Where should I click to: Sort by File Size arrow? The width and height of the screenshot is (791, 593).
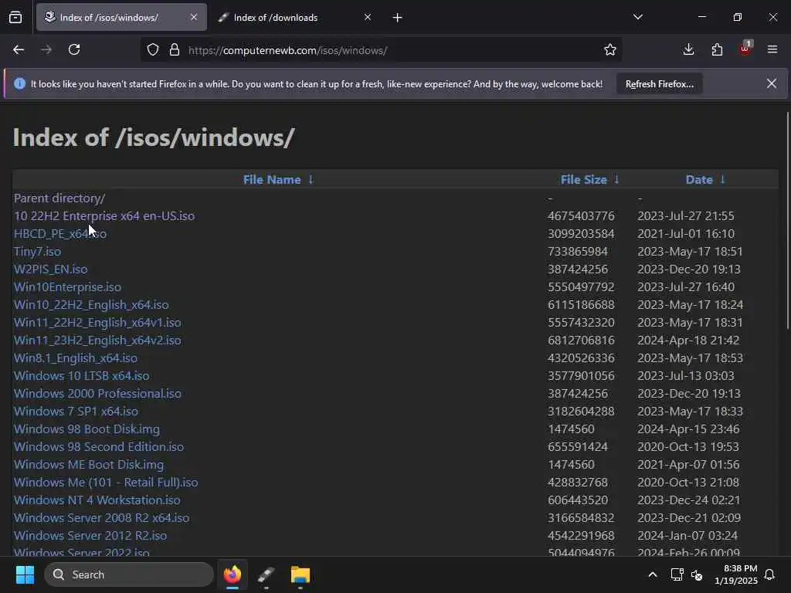[x=616, y=179]
